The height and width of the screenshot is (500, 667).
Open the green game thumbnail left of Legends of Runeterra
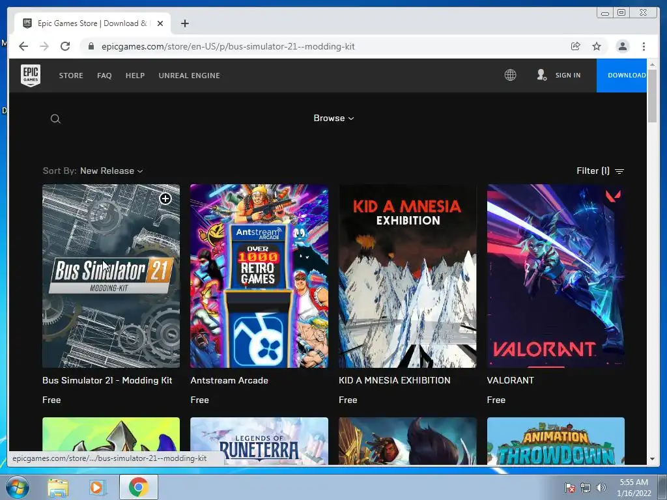[x=111, y=435]
